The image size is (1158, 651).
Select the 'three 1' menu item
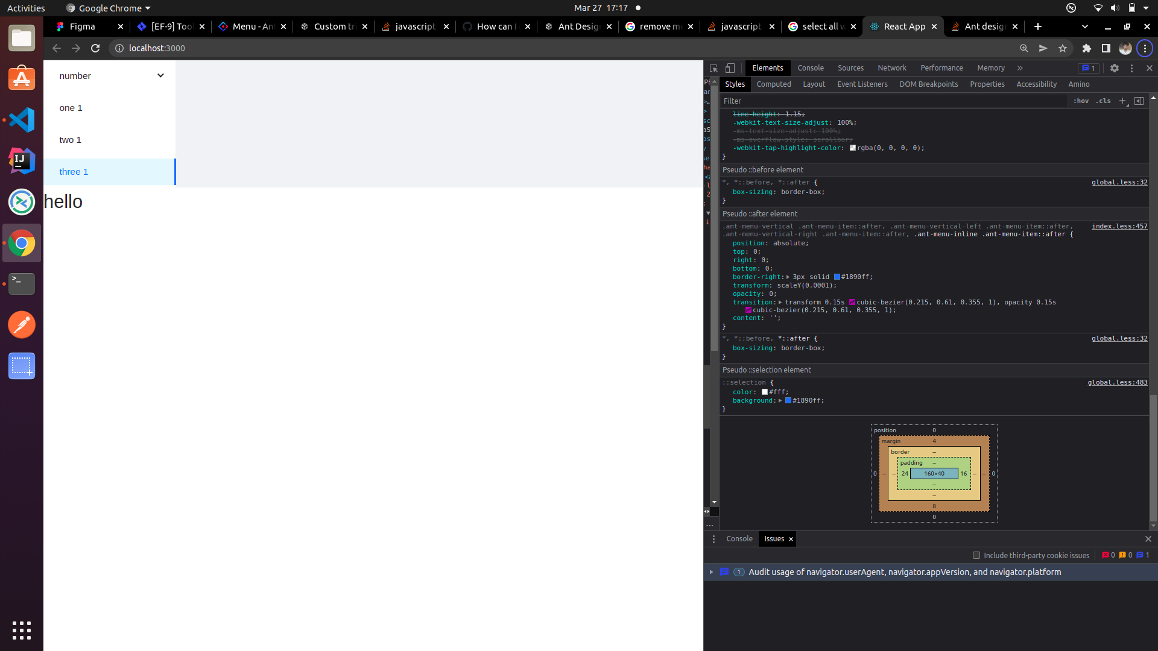tap(109, 172)
